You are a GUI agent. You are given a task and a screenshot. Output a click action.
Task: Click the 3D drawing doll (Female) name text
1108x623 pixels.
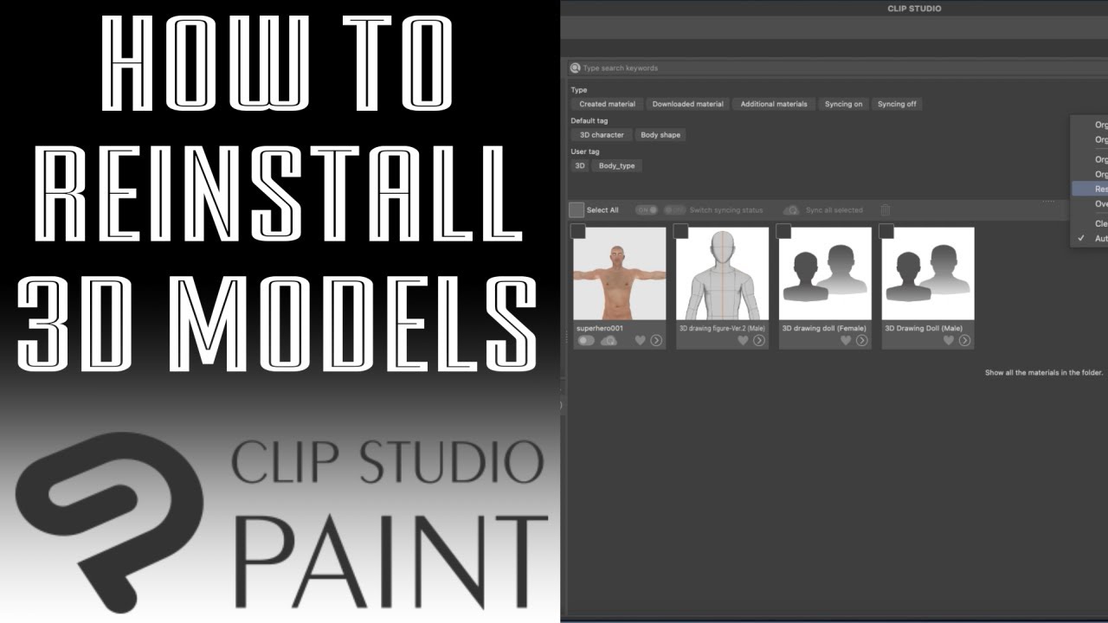[x=824, y=329]
